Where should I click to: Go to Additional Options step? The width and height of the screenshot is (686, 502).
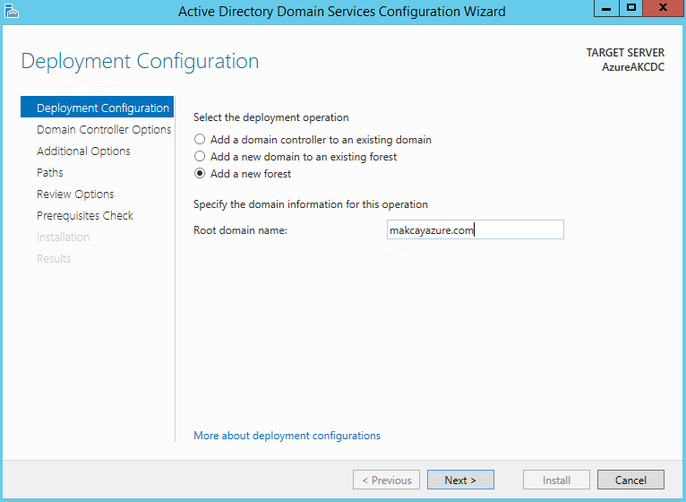[x=83, y=151]
